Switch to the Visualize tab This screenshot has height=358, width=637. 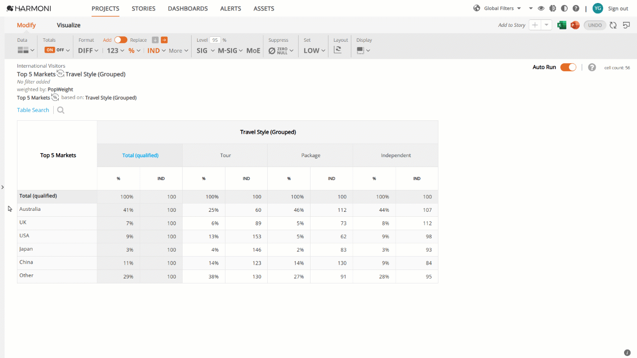pos(69,25)
